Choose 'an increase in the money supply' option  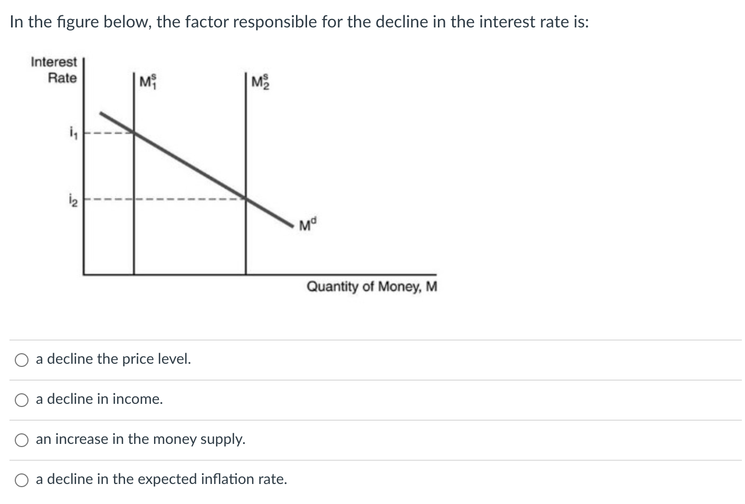pyautogui.click(x=21, y=440)
